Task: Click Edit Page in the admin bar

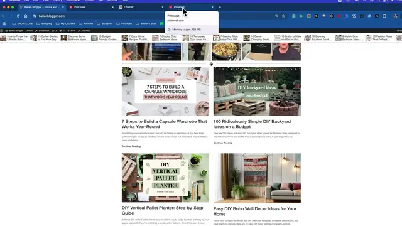Action: [x=84, y=31]
